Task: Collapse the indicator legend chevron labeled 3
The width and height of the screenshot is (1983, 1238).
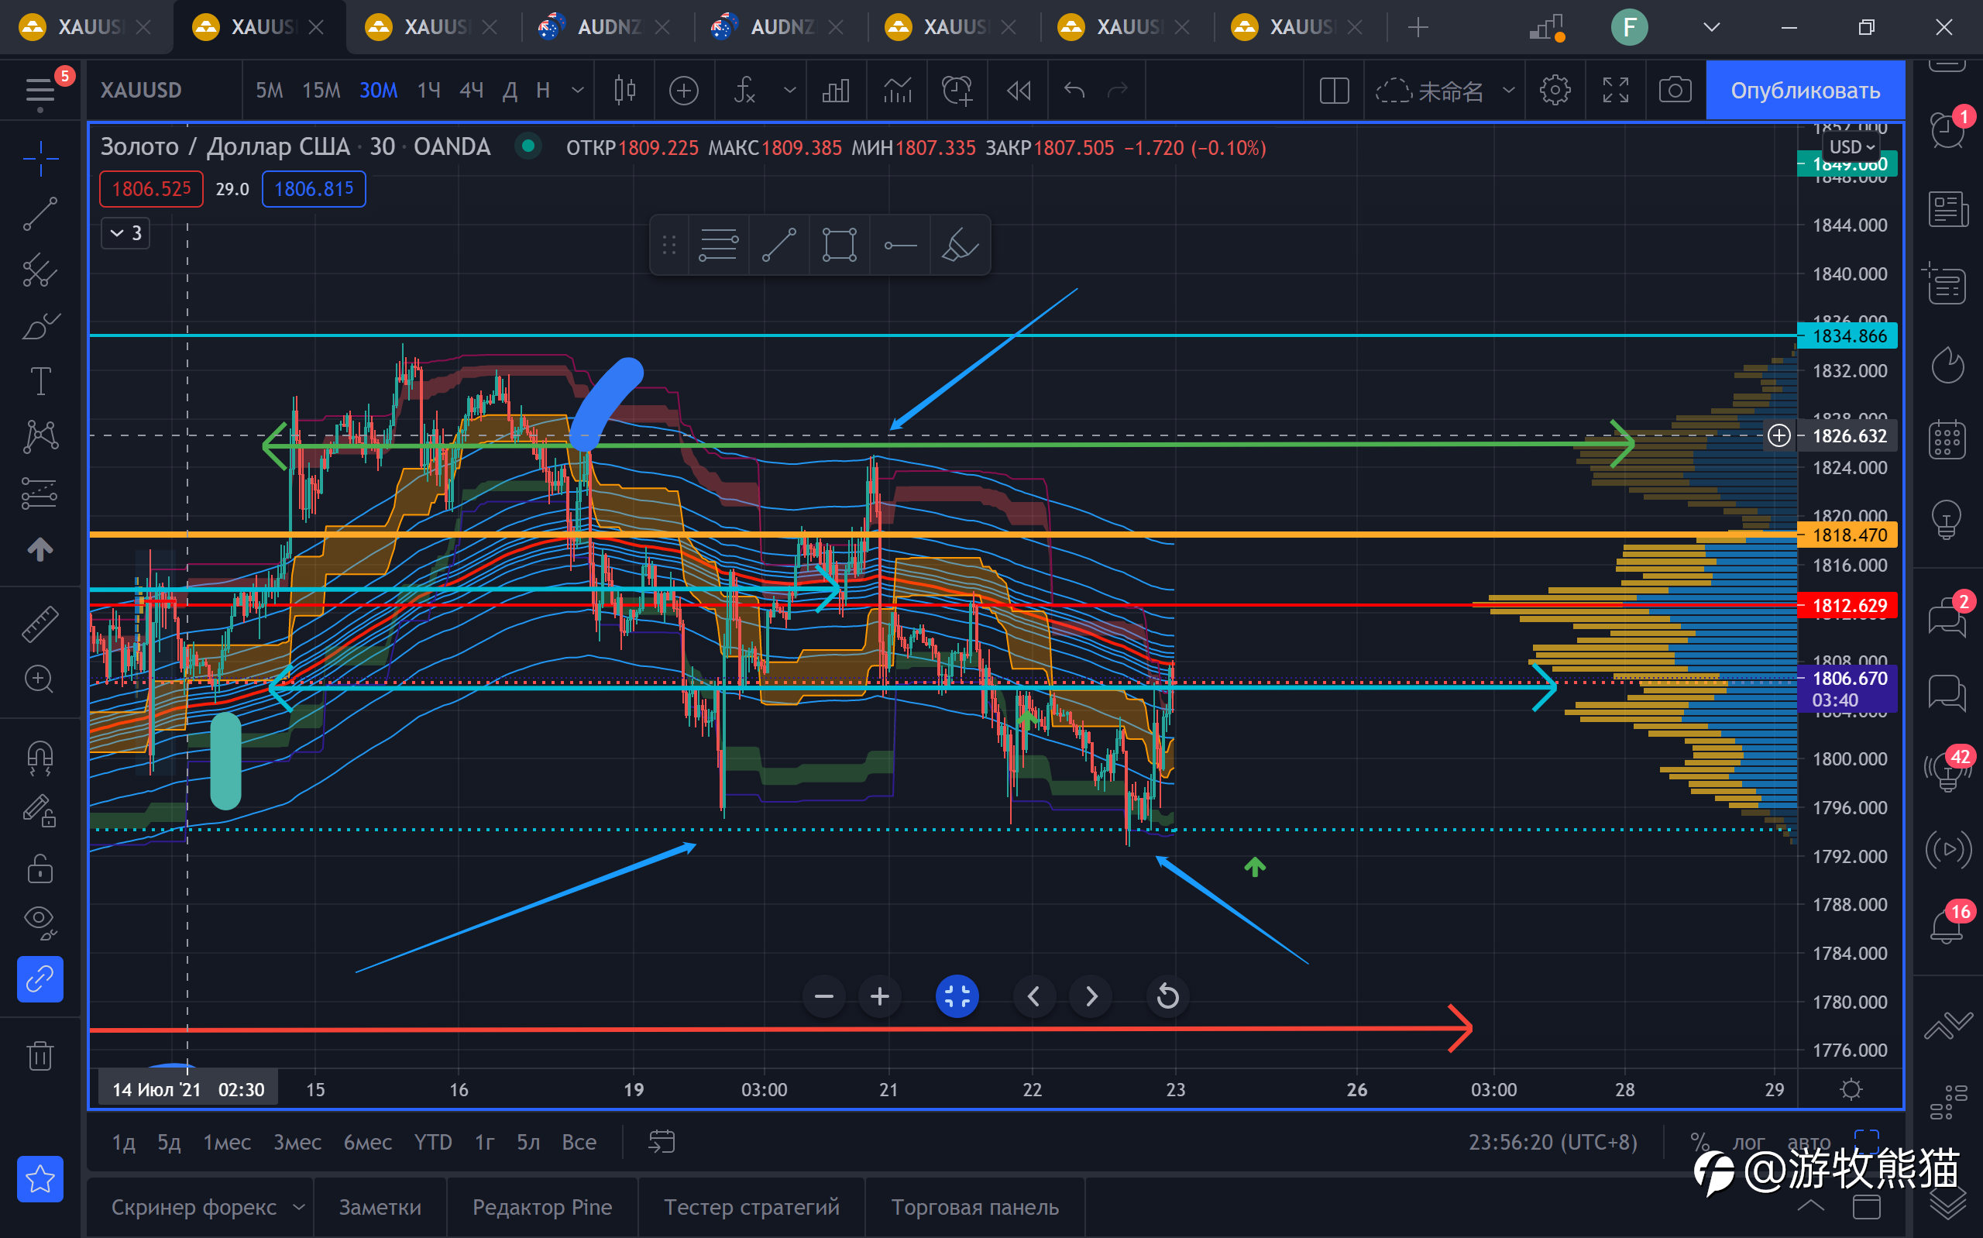Action: (125, 233)
